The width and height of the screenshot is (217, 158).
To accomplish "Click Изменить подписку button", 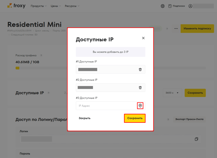I will [x=197, y=29].
